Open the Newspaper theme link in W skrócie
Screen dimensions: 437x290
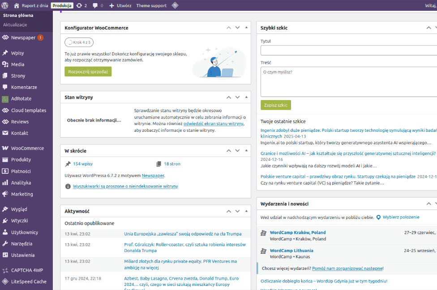tap(153, 176)
